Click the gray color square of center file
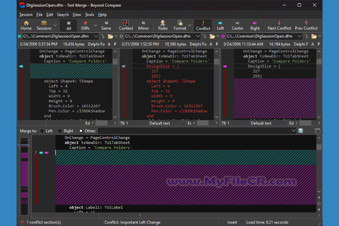 (x=121, y=36)
